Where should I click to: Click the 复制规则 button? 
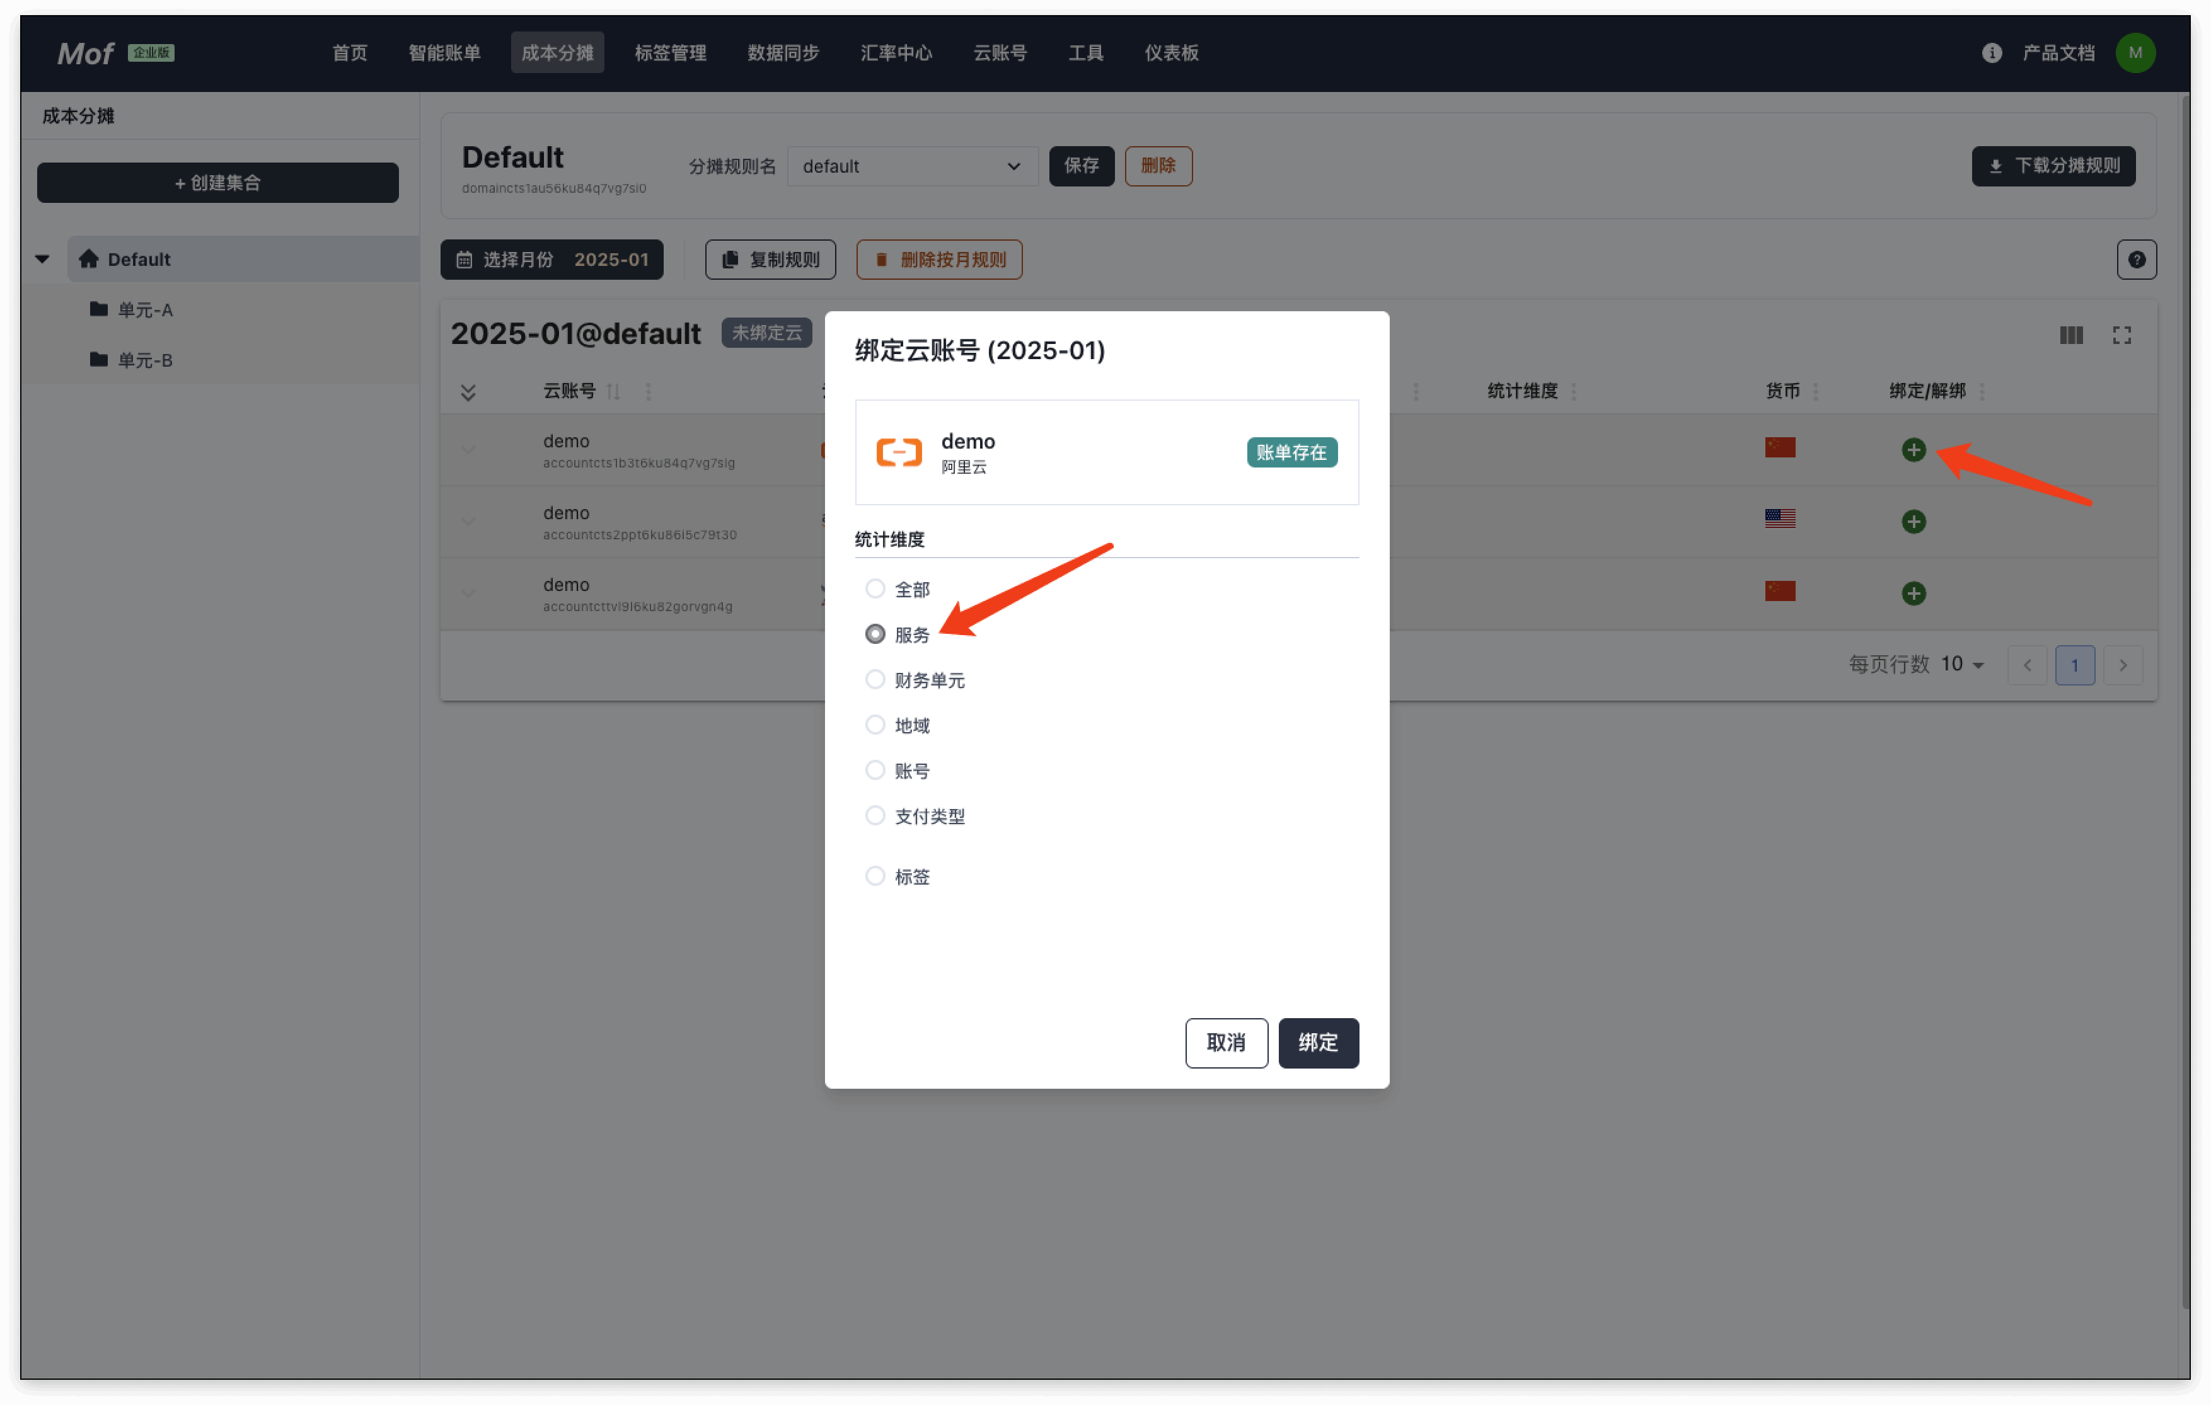pyautogui.click(x=770, y=260)
